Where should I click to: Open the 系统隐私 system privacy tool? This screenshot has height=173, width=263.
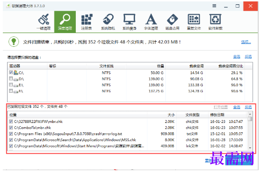pyautogui.click(x=108, y=22)
